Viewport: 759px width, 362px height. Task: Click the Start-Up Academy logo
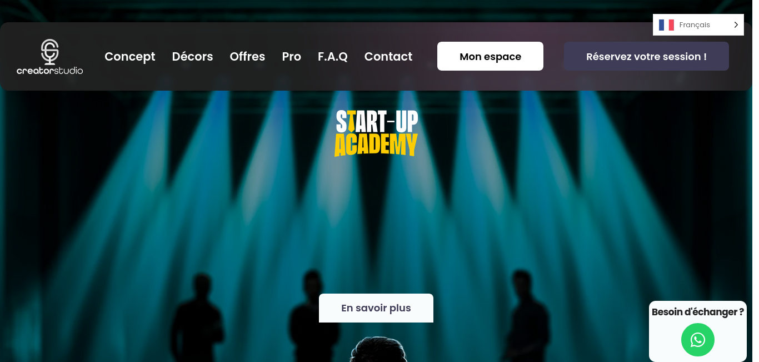point(376,133)
